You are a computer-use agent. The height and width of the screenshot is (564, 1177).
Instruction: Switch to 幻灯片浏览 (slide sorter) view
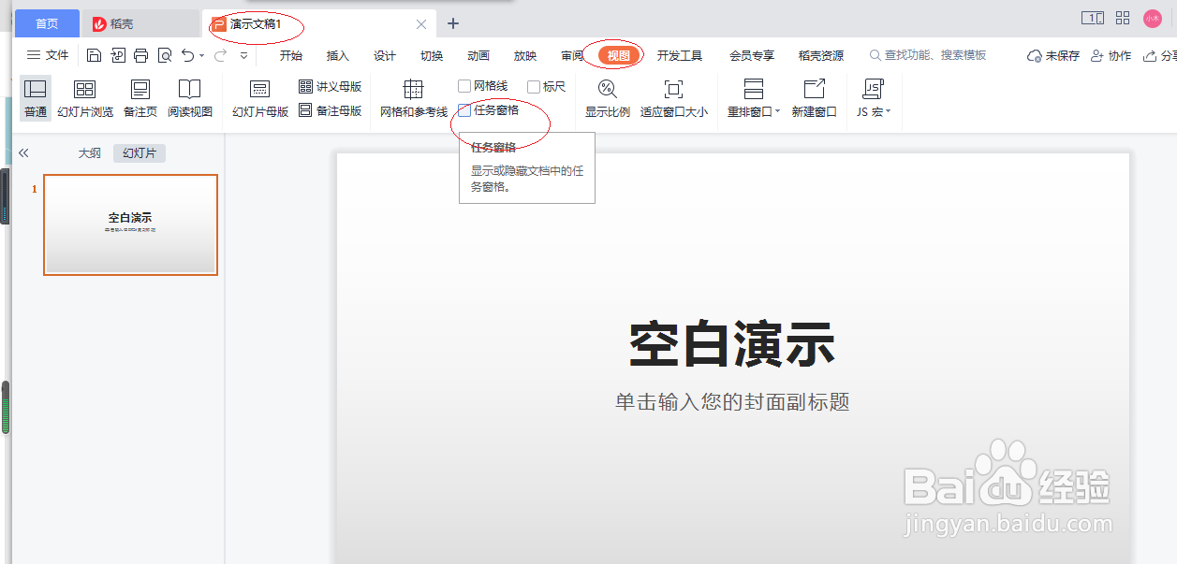tap(85, 96)
